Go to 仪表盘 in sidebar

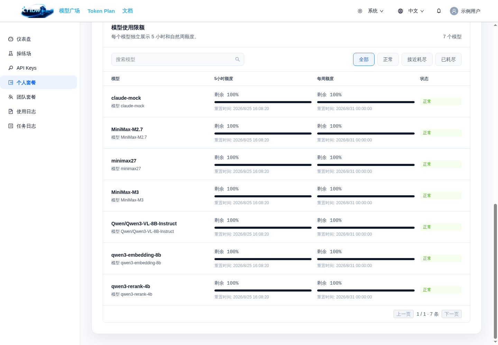click(38, 39)
